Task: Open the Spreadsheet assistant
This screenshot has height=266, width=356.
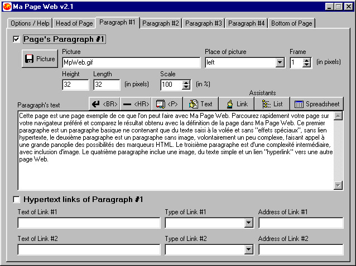Action: pos(317,104)
